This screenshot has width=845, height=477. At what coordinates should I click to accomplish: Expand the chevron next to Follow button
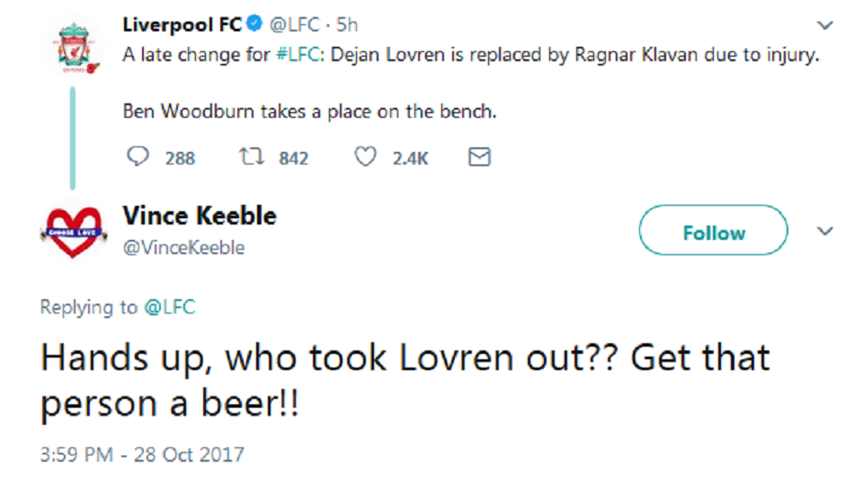823,232
